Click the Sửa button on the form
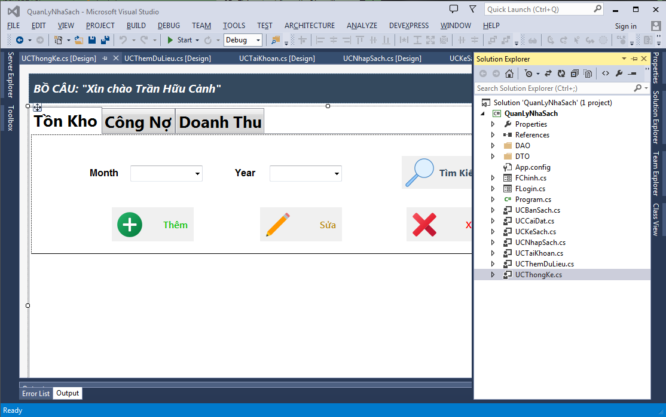 [301, 224]
